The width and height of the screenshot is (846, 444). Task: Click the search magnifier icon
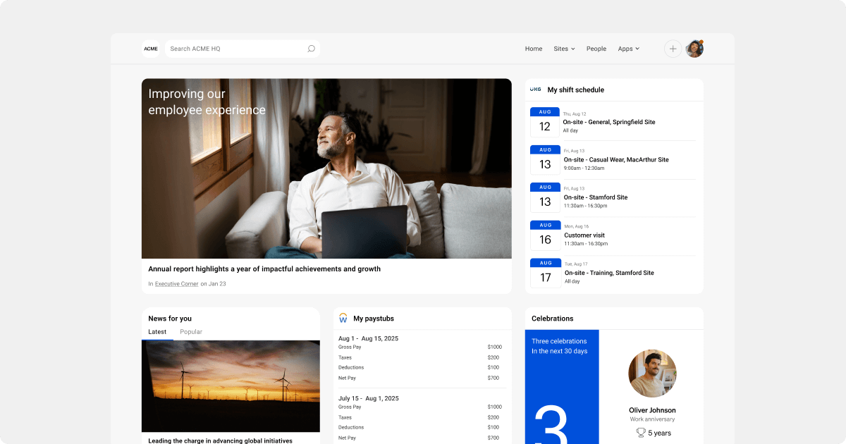311,49
